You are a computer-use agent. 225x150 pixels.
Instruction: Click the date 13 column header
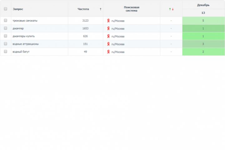point(203,13)
